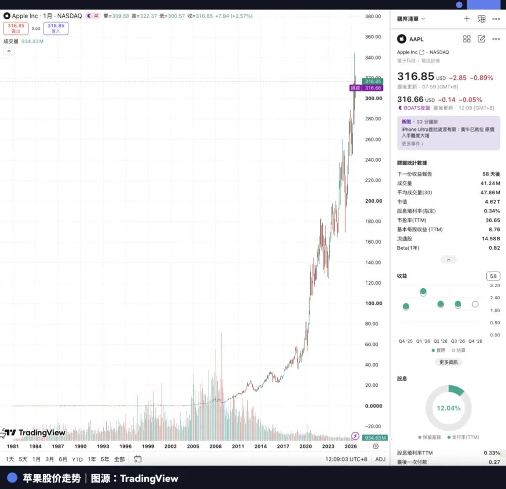
Task: Click the 下一份收益報告 58 天後 row
Action: tap(448, 174)
